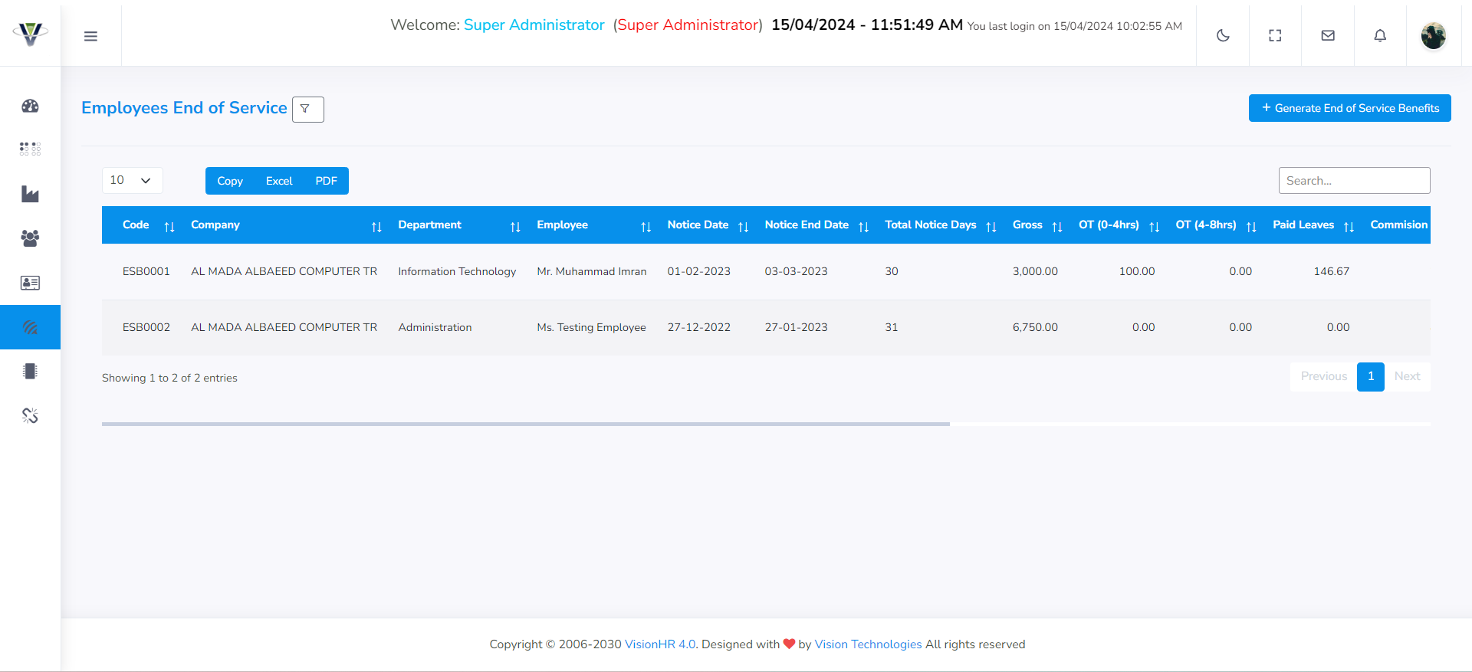
Task: Open user profile avatar
Action: pos(1433,35)
